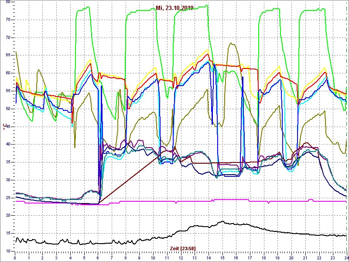Viewport: 349px width, 262px height.
Task: Select hour '8' on the time axis
Action: click(126, 258)
